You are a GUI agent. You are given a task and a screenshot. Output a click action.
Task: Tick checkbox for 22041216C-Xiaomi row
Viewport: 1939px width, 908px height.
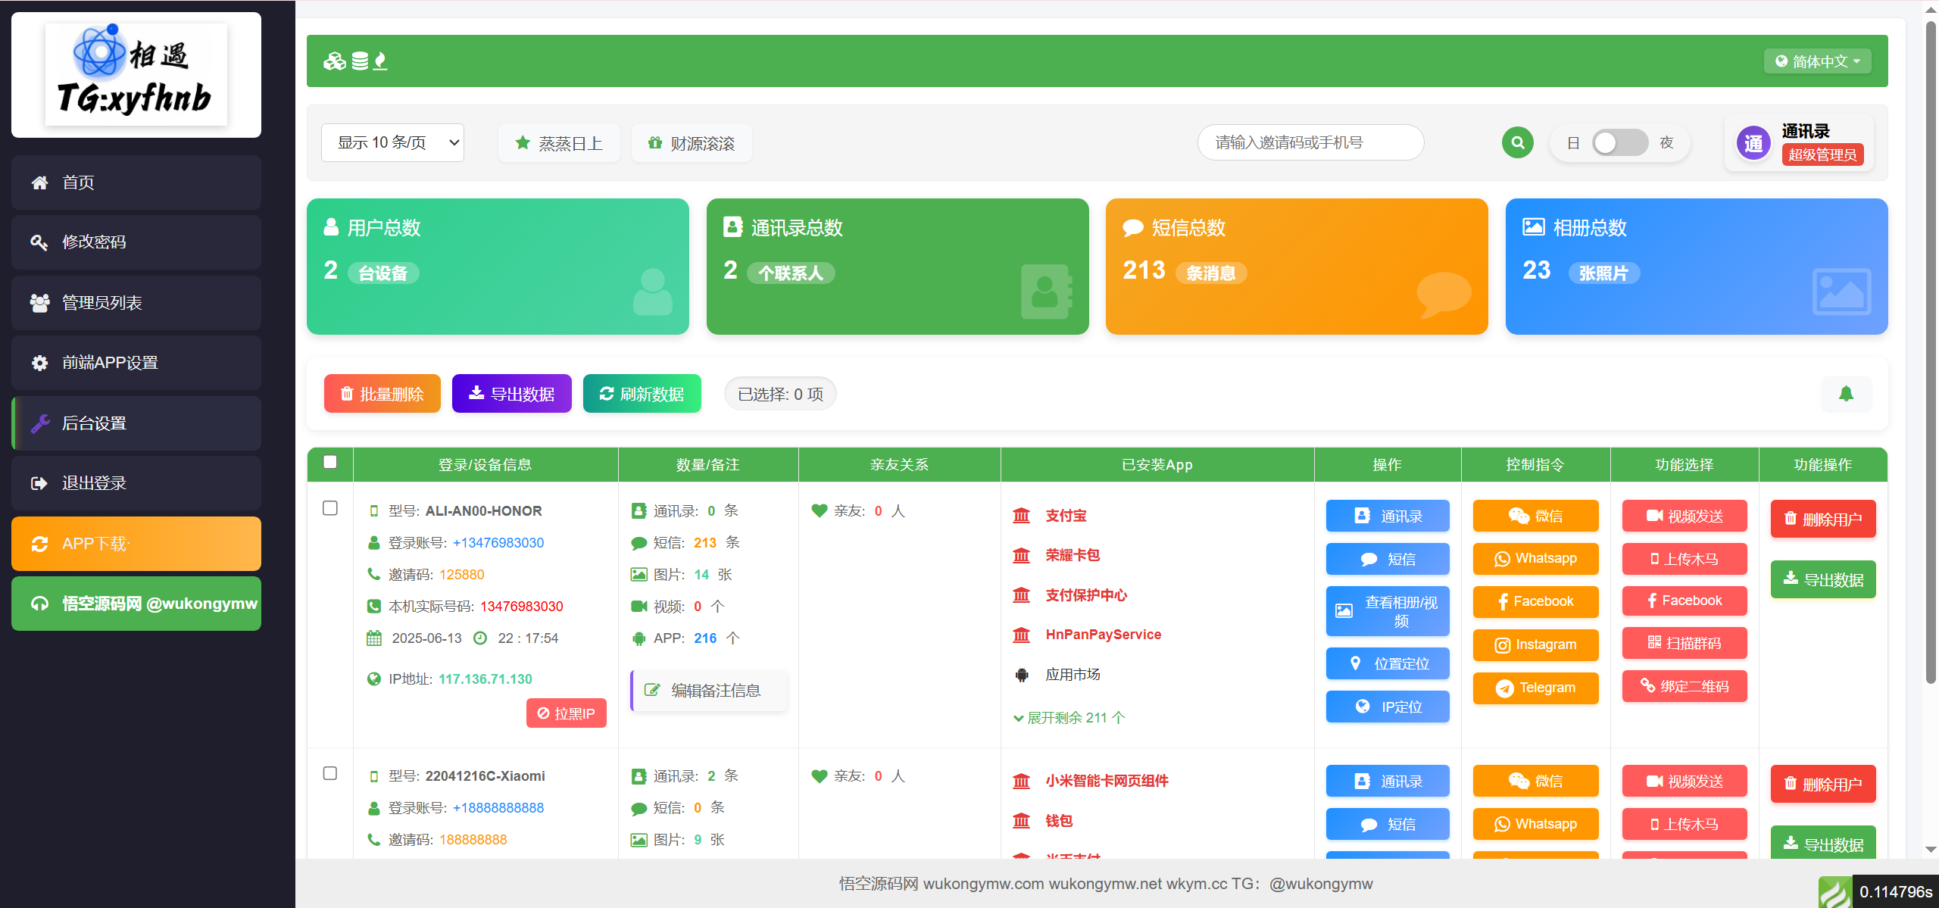[330, 773]
